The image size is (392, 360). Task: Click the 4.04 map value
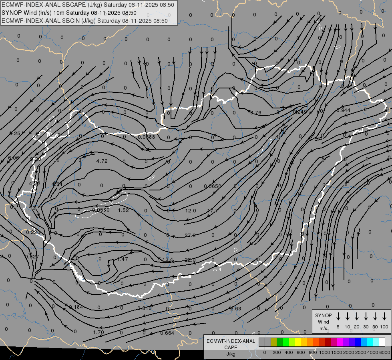tap(57, 184)
